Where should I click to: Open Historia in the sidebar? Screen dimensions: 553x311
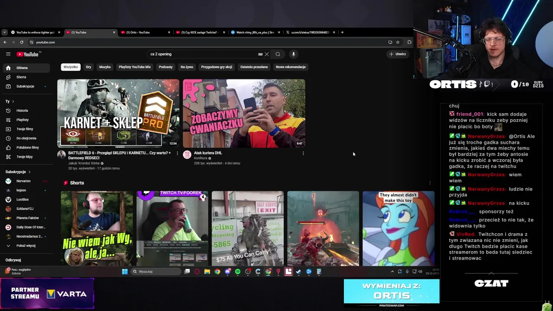(x=27, y=111)
